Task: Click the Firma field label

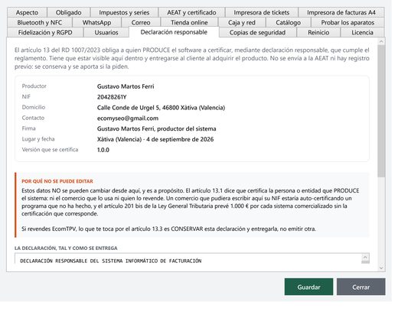Action: click(28, 128)
